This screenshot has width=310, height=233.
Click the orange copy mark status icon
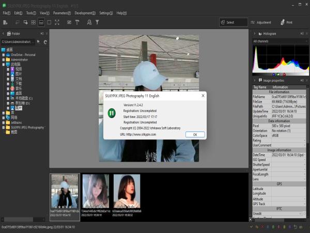tap(257, 227)
